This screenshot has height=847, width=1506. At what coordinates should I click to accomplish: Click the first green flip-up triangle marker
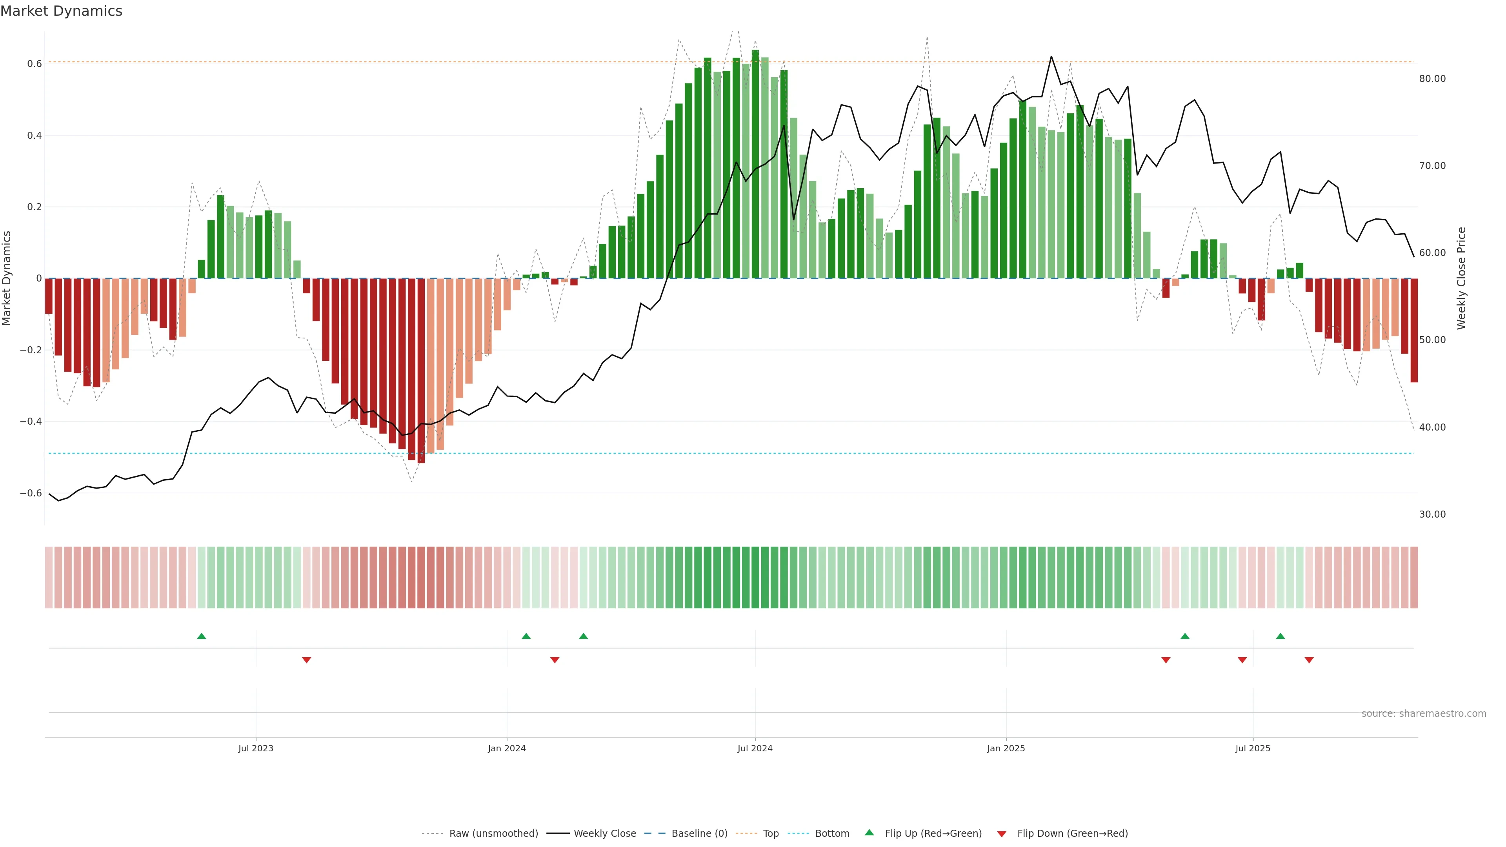click(x=201, y=636)
